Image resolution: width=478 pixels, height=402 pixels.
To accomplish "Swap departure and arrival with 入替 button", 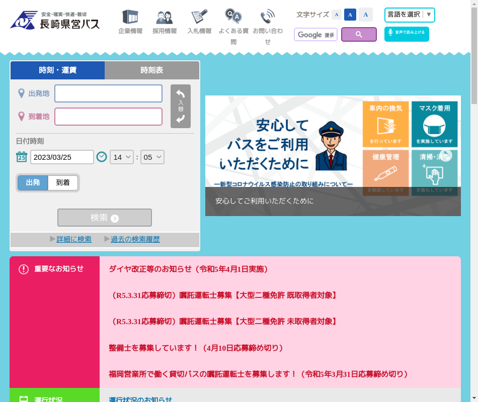I will [x=181, y=106].
